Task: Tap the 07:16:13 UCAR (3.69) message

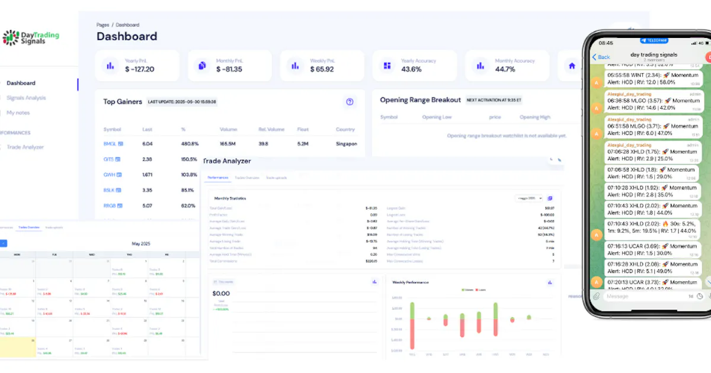Action: coord(652,249)
